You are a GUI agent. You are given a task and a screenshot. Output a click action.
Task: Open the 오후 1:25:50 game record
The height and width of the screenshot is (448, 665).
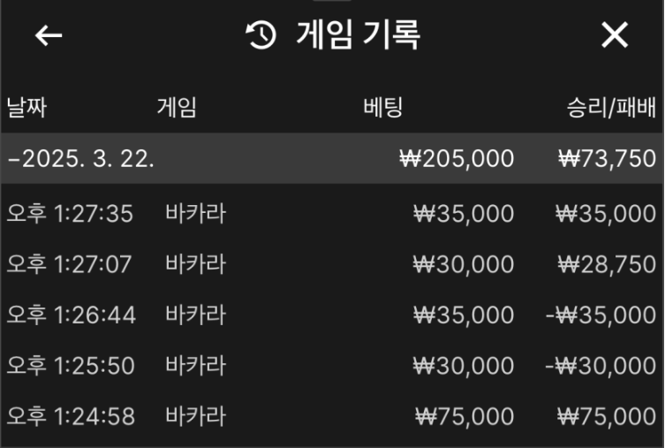[x=71, y=366]
